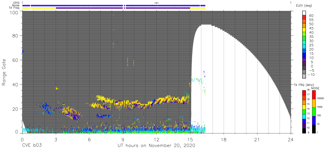The width and height of the screenshot is (327, 151).
Task: Click NOISE colorbar tick label 1000
Action: pos(320,107)
